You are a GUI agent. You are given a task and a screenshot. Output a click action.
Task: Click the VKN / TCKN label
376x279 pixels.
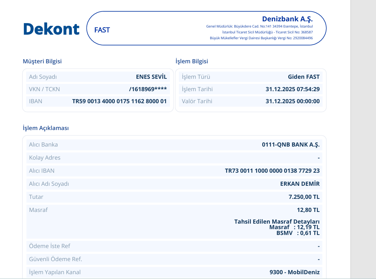(x=44, y=89)
